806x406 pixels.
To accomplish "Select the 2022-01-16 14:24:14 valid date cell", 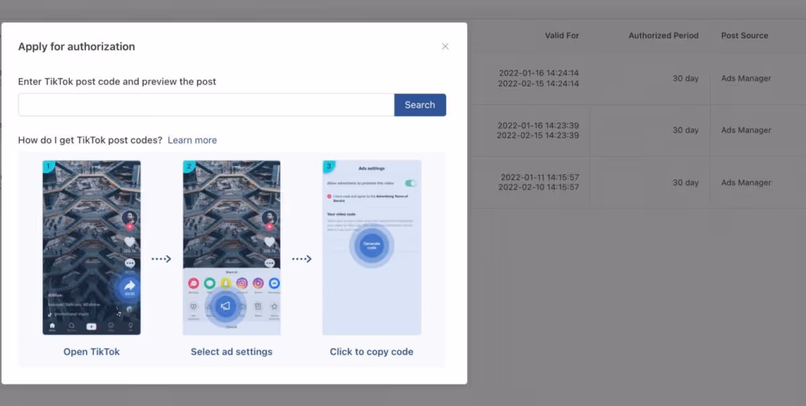I will tap(539, 79).
